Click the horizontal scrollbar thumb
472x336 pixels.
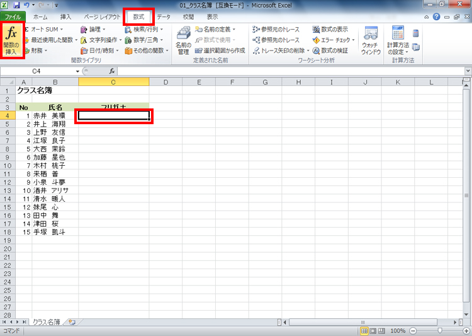(363, 322)
